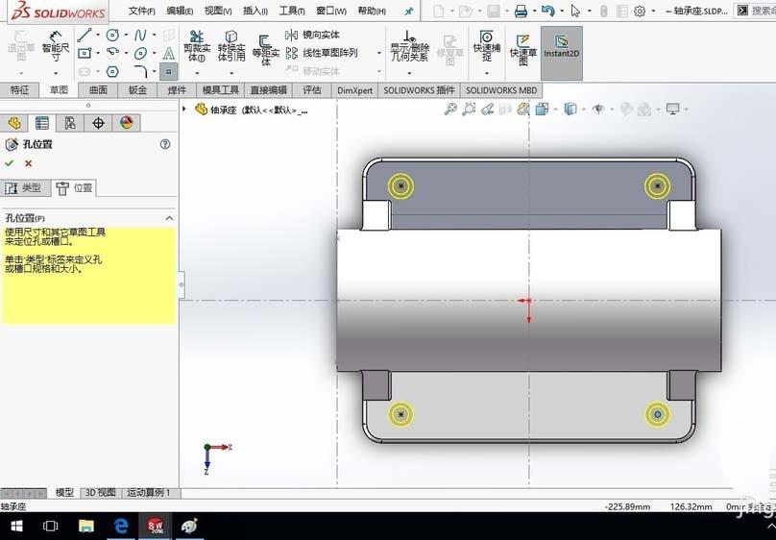Open Rectangle tool dropdown arrow

(x=98, y=53)
